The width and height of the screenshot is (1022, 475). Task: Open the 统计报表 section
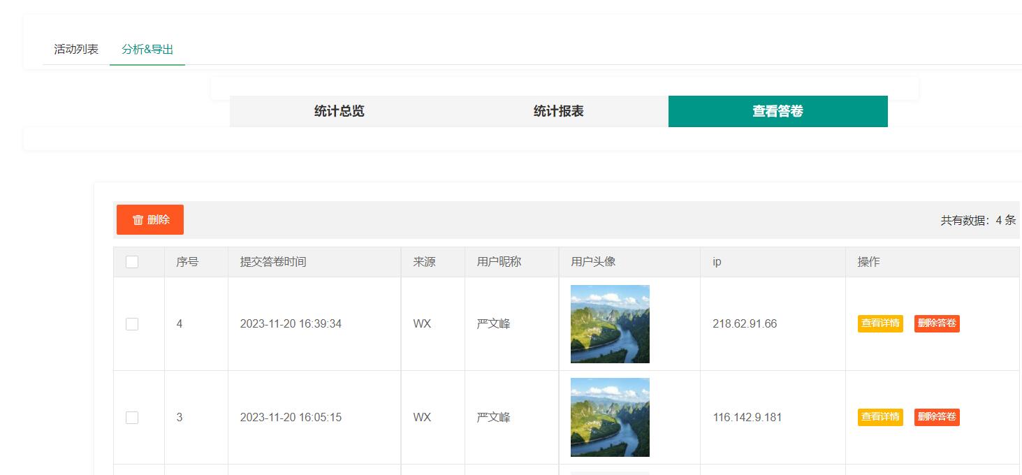pyautogui.click(x=559, y=111)
